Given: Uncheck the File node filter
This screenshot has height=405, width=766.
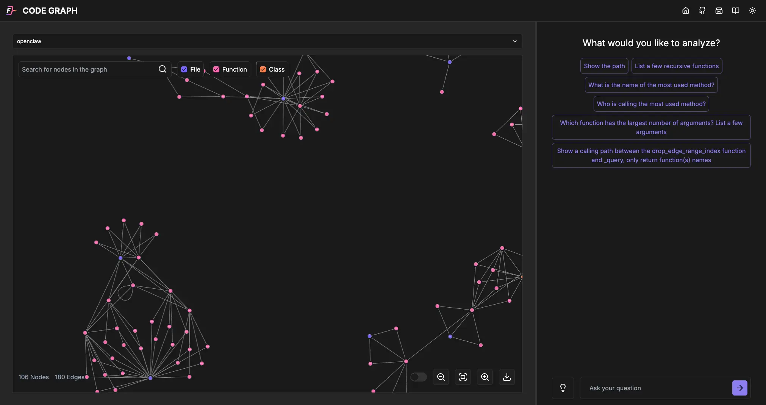Looking at the screenshot, I should point(184,69).
